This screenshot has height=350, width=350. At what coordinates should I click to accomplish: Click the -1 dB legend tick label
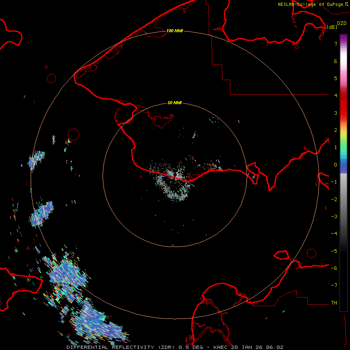click(334, 182)
